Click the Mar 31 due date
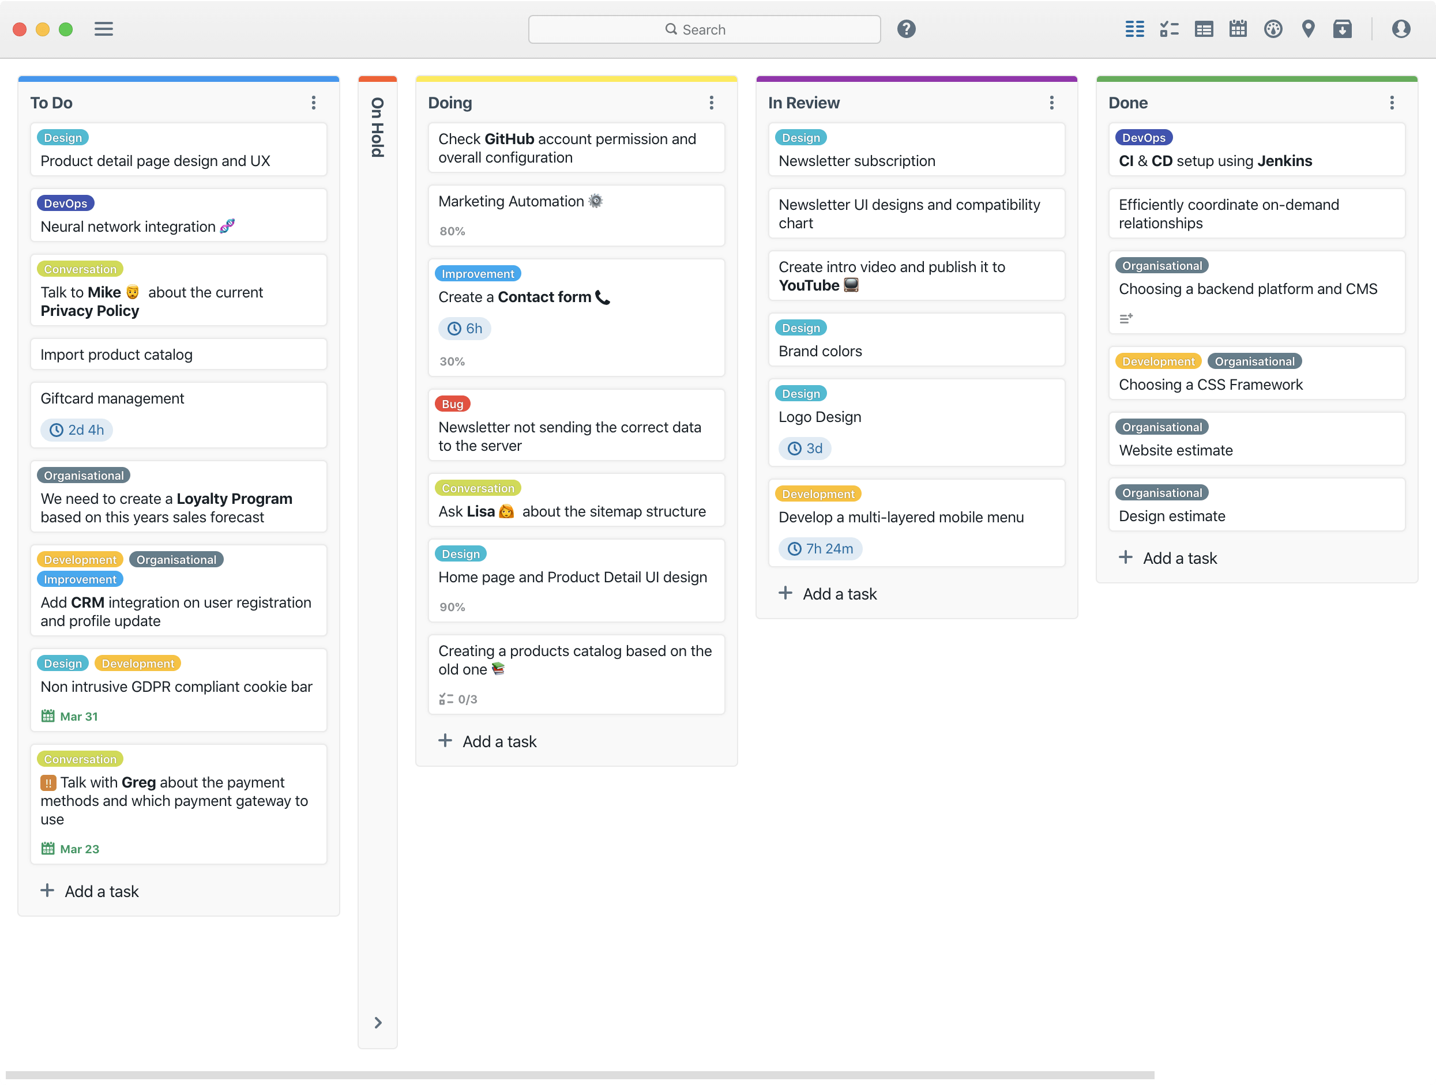Viewport: 1436px width, 1085px height. (69, 717)
